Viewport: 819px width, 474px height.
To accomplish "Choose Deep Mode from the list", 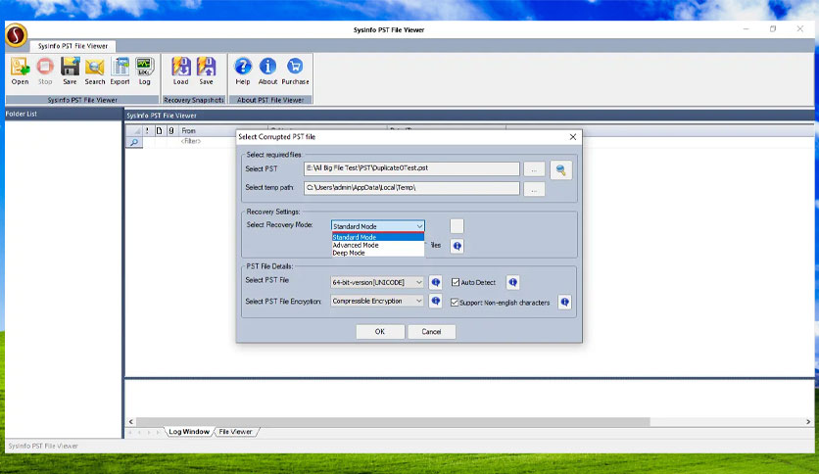I will pos(377,253).
